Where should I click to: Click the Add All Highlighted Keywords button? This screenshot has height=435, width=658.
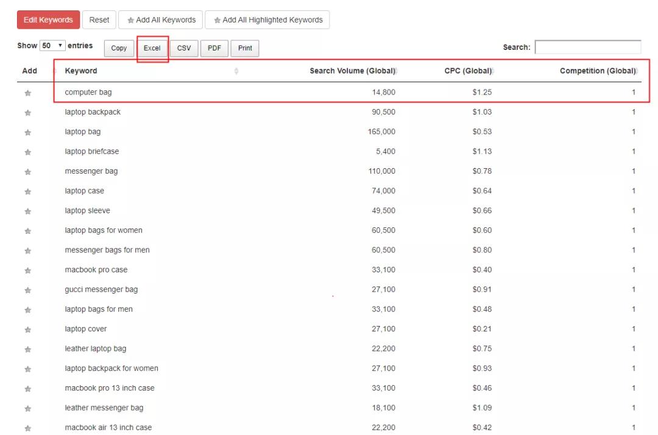tap(267, 19)
